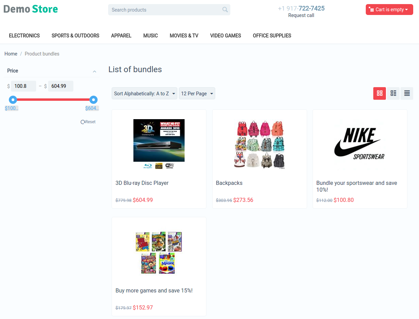Open the 12 Per Page dropdown
The image size is (419, 319).
tap(197, 94)
